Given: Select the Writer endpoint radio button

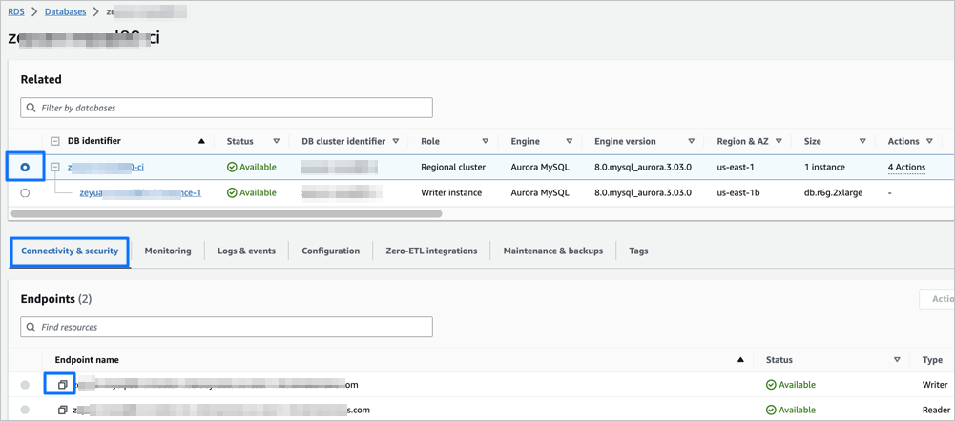Looking at the screenshot, I should (x=25, y=385).
